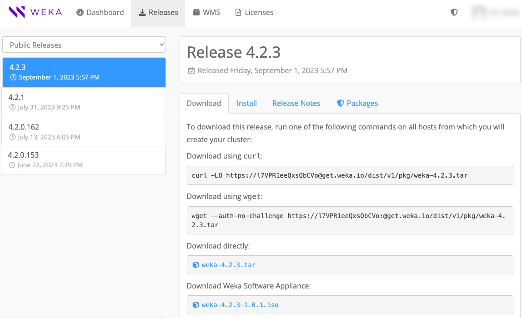Click the WMS briefcase icon
The image size is (522, 318).
pyautogui.click(x=196, y=12)
